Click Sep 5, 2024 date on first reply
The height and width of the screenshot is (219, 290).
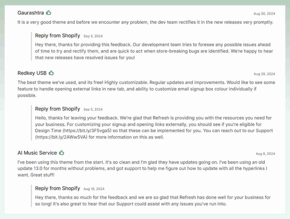93,36
